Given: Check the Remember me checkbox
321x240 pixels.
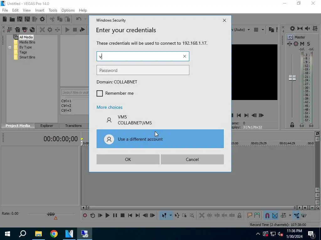Looking at the screenshot, I should click(100, 93).
